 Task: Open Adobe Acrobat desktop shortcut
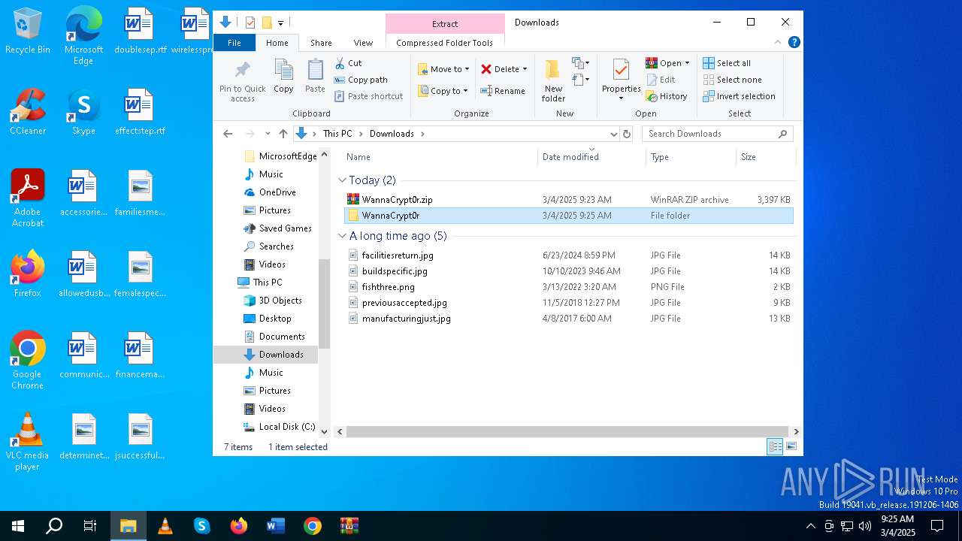(28, 198)
